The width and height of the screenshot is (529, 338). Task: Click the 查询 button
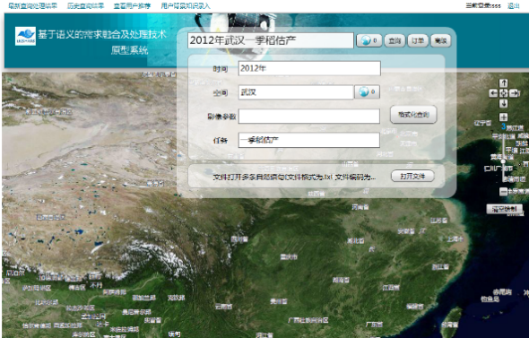[x=395, y=41]
